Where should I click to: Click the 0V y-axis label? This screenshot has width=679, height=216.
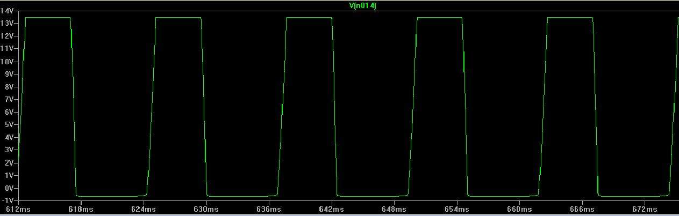[9, 188]
